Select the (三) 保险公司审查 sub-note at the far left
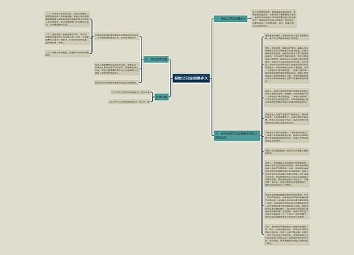Viewport: 354px width, 255px height. click(x=67, y=54)
